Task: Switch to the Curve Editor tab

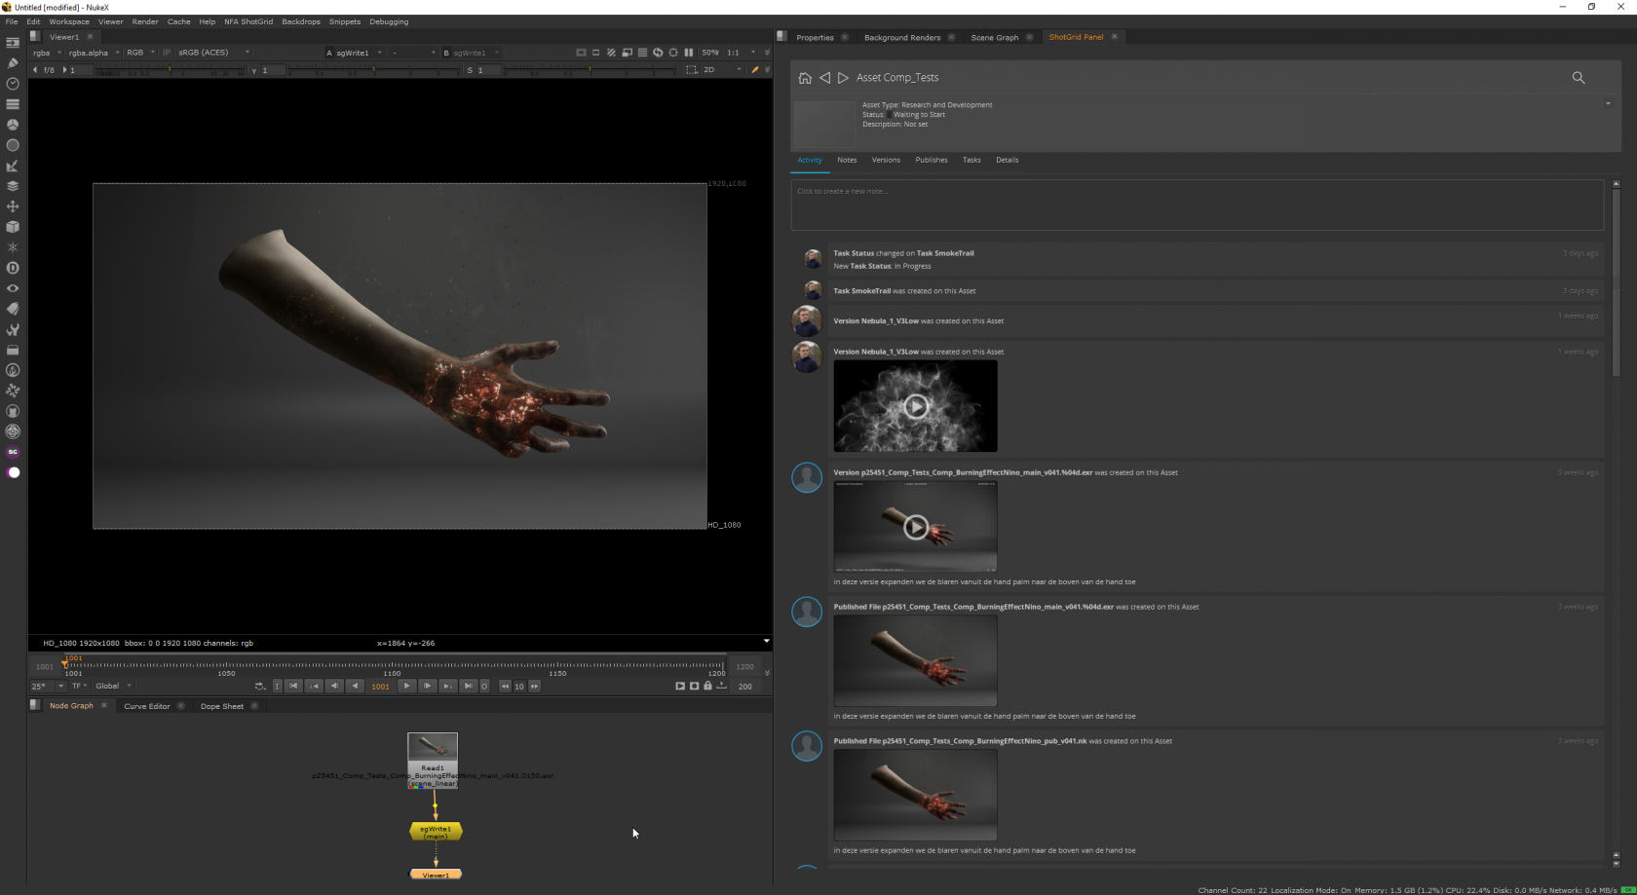Action: [x=147, y=706]
